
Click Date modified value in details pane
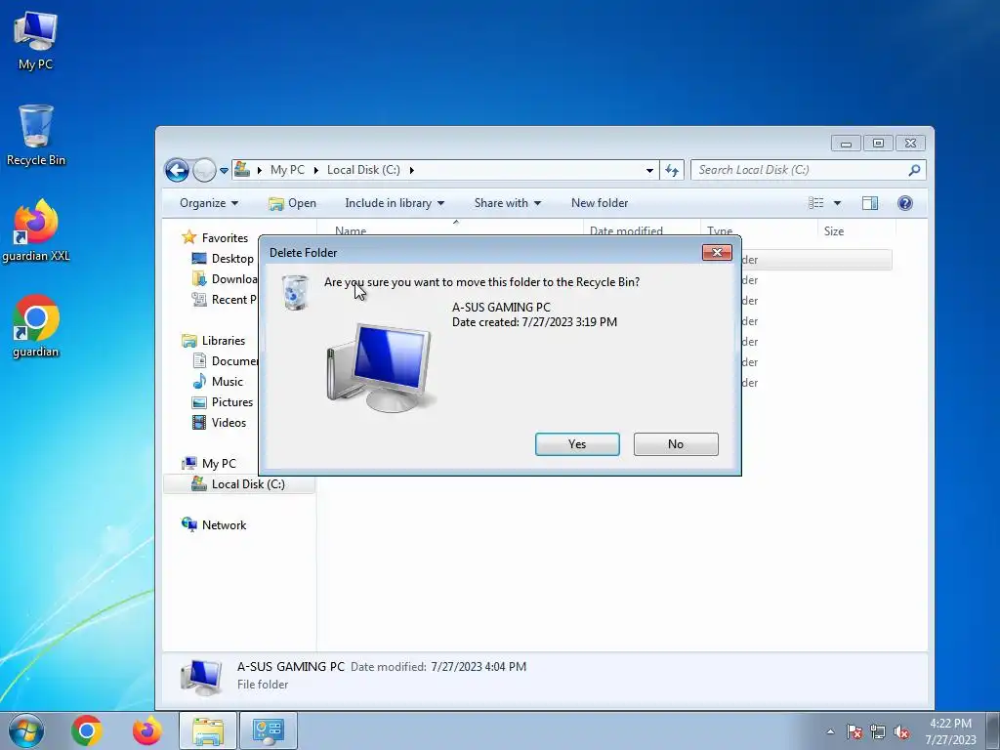pyautogui.click(x=479, y=666)
